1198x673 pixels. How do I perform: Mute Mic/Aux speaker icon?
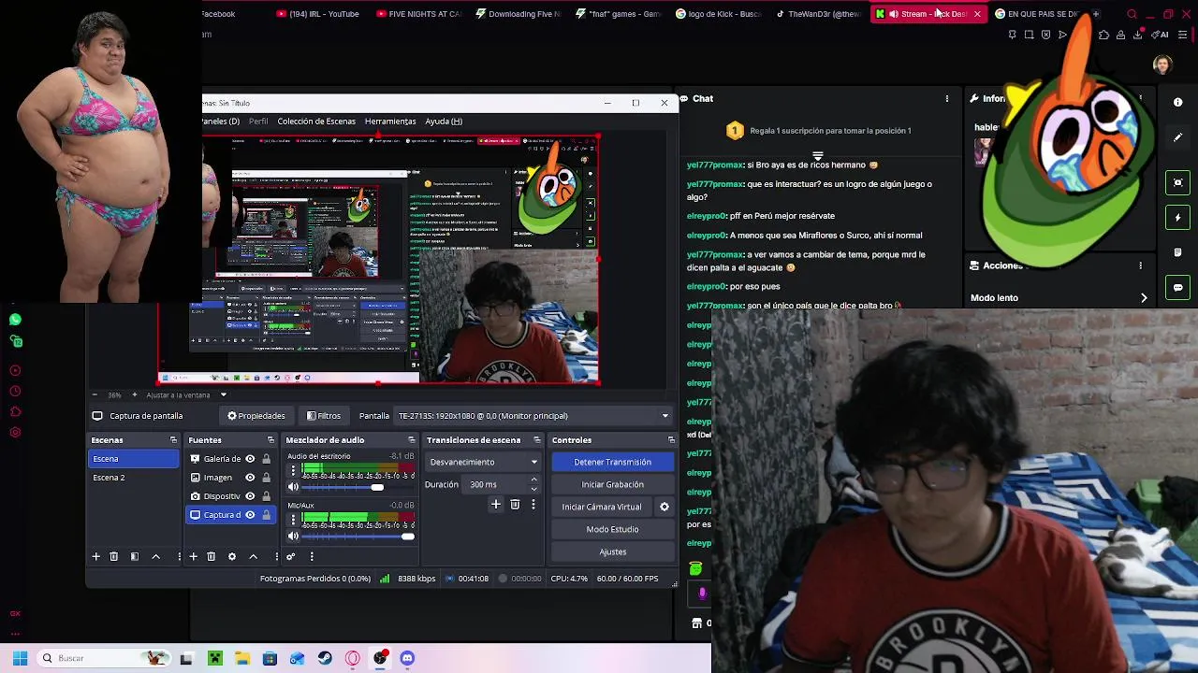(293, 536)
